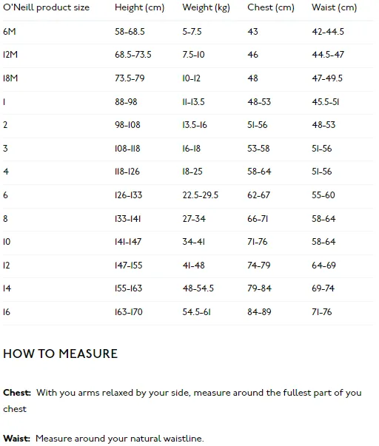Select the 'O'Neill product size' column header
The width and height of the screenshot is (379, 446).
tap(46, 7)
